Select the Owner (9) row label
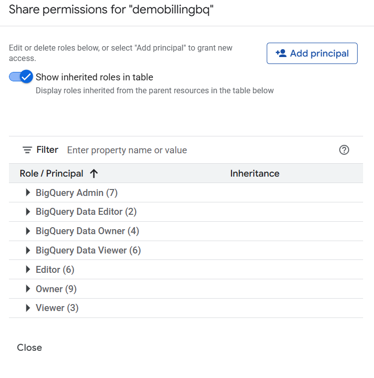The image size is (374, 378). (56, 289)
